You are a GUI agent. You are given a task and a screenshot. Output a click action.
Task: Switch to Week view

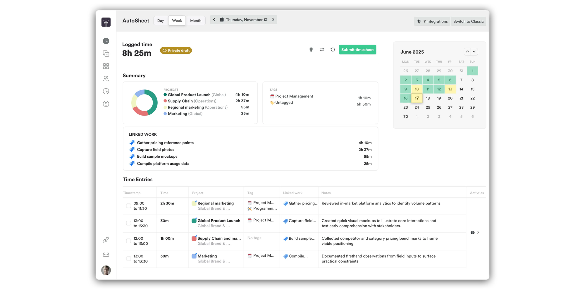[177, 20]
